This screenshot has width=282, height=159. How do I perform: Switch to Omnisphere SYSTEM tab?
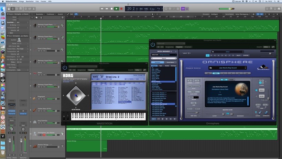tap(246, 55)
